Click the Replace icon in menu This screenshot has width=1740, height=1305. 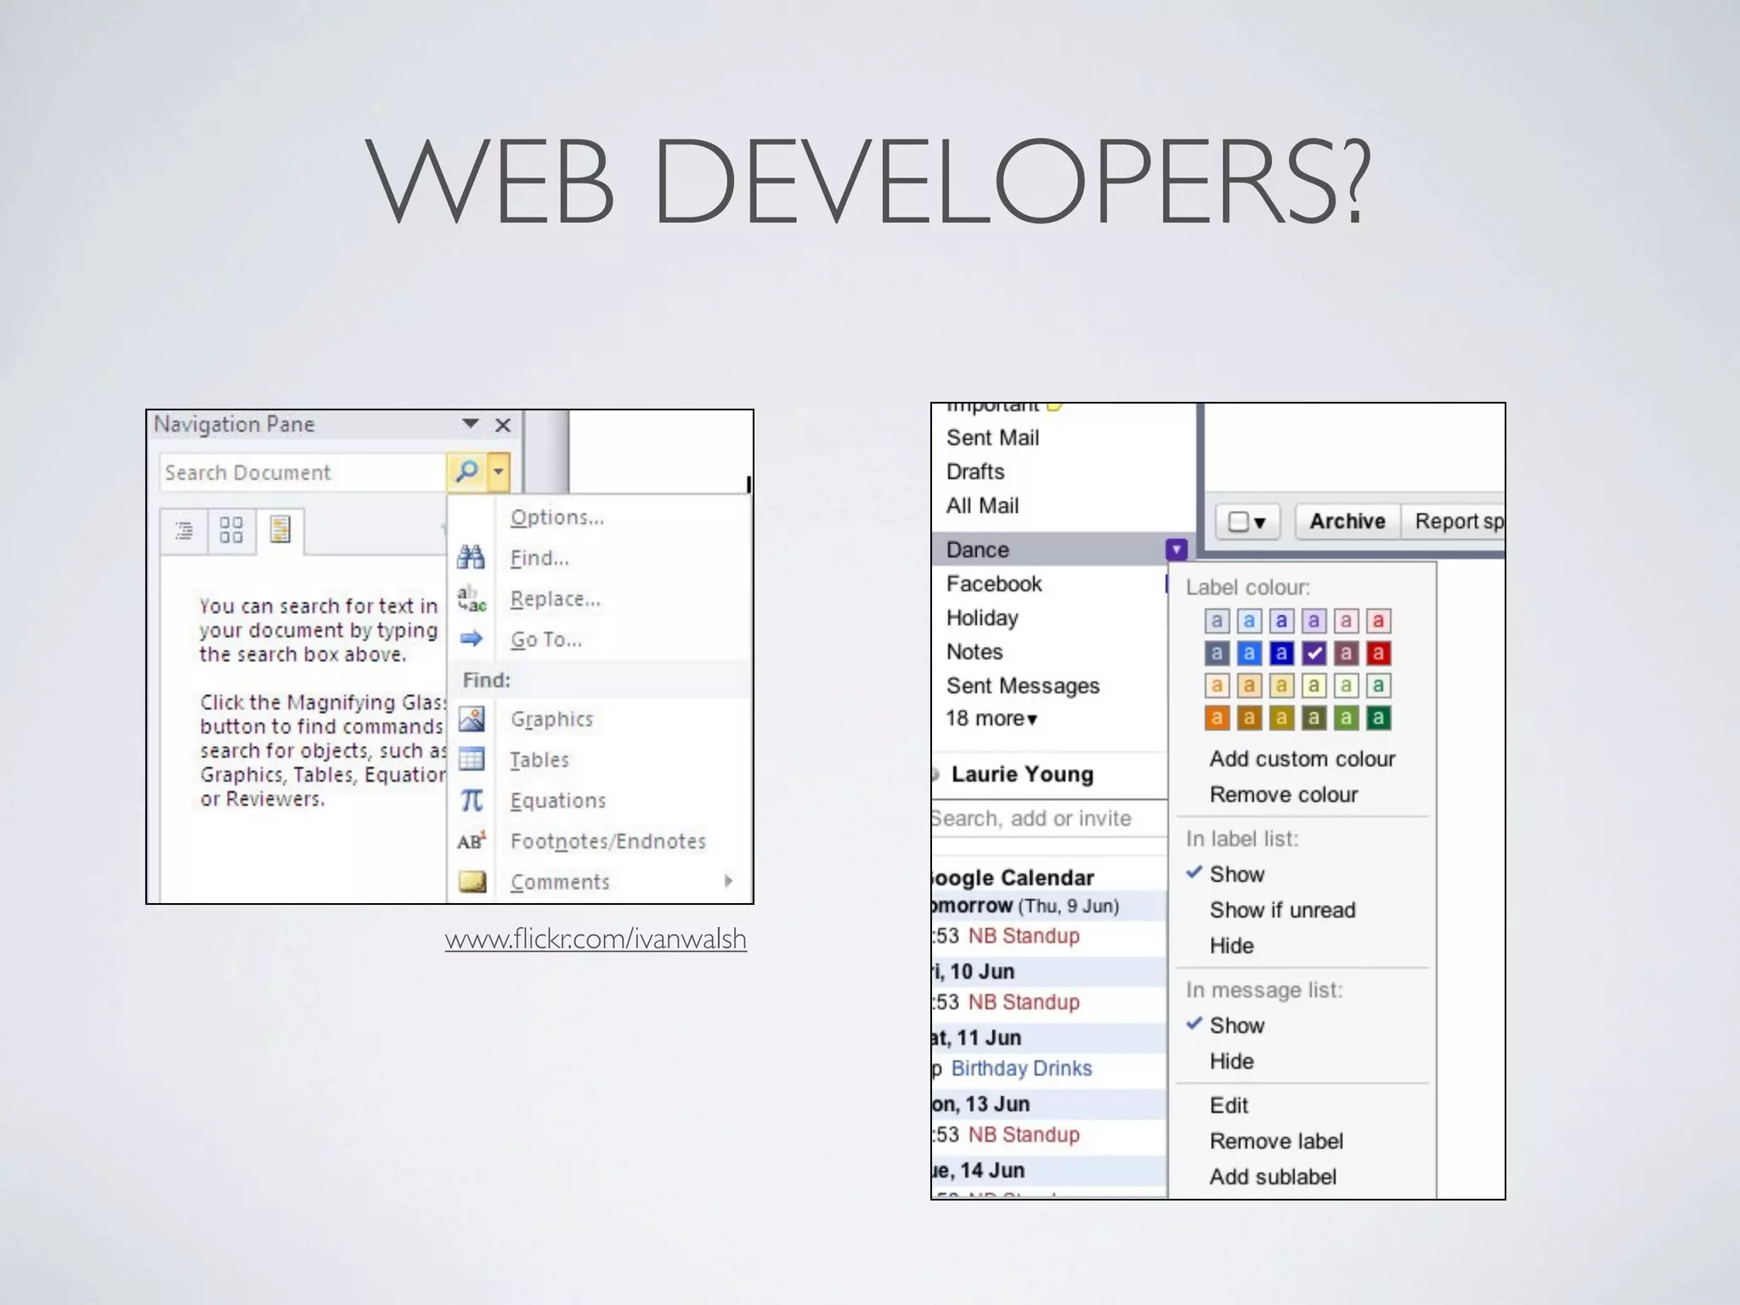472,598
